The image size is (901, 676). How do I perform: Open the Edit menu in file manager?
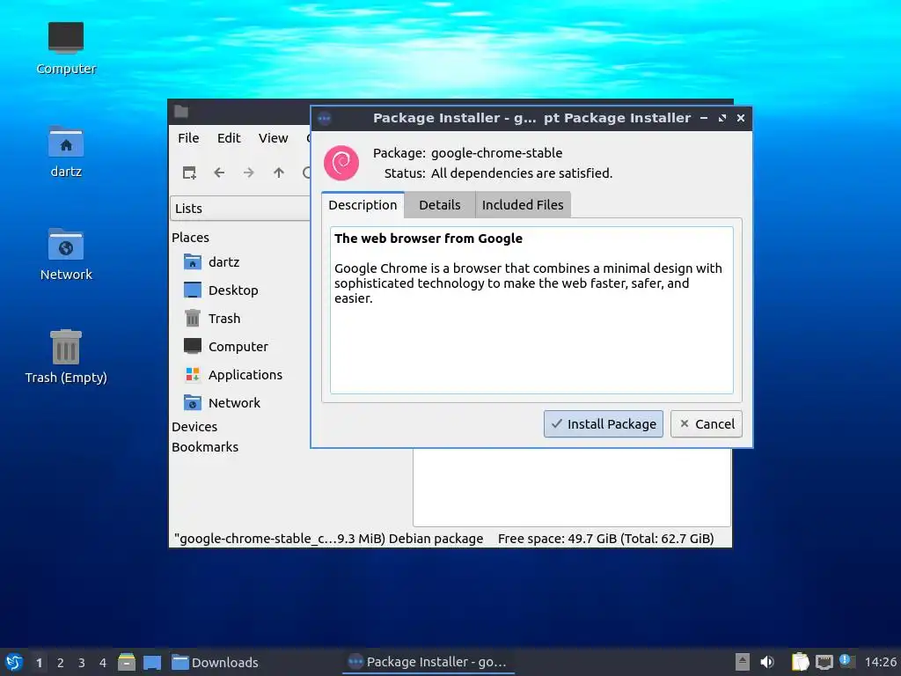tap(229, 138)
